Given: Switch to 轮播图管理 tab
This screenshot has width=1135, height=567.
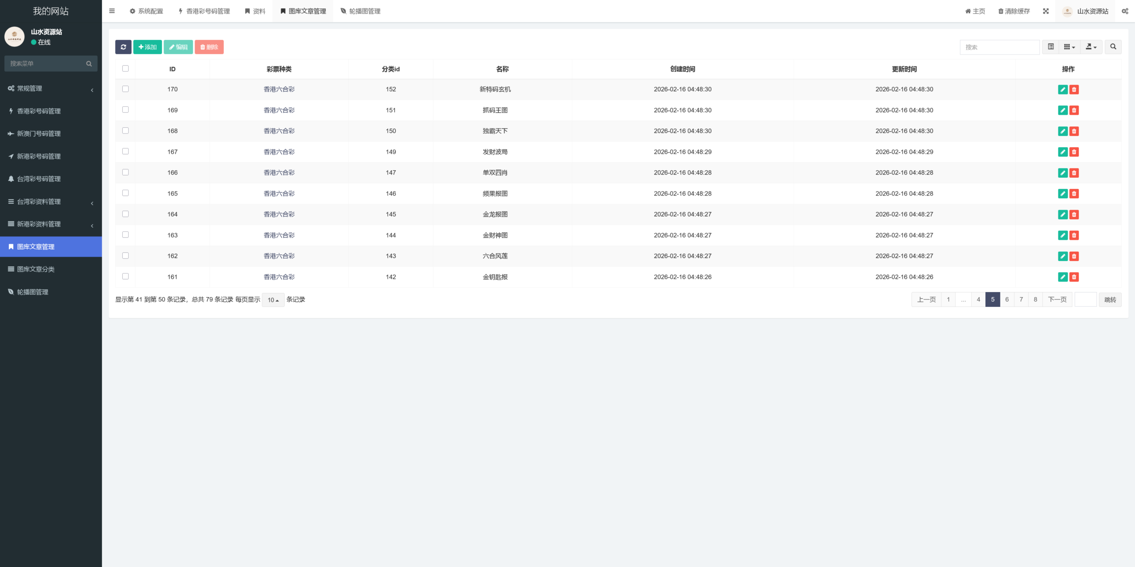Looking at the screenshot, I should 360,11.
